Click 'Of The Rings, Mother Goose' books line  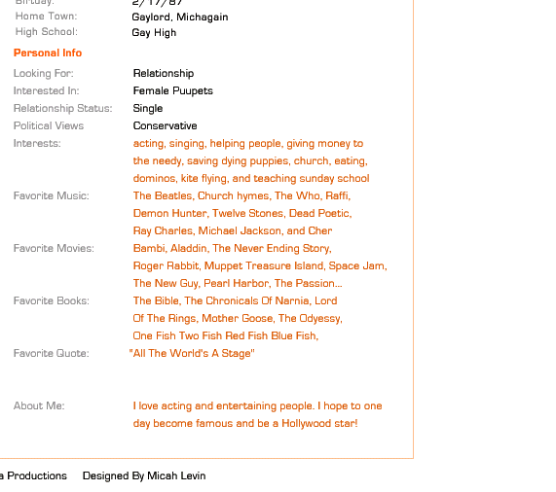coord(238,319)
